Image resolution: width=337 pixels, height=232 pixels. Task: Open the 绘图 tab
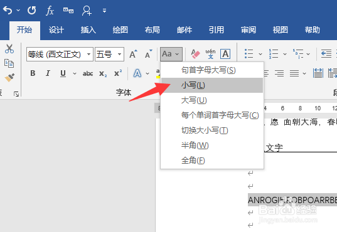tap(120, 30)
